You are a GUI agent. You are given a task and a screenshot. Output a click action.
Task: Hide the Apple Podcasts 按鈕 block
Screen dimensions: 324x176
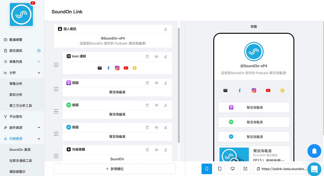point(156,83)
